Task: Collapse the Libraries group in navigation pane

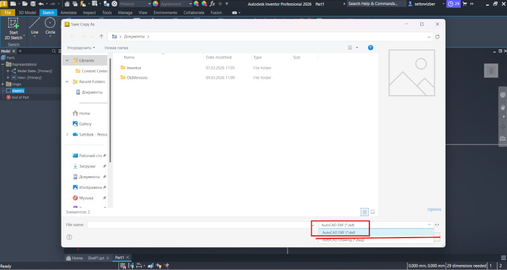Action: point(67,60)
